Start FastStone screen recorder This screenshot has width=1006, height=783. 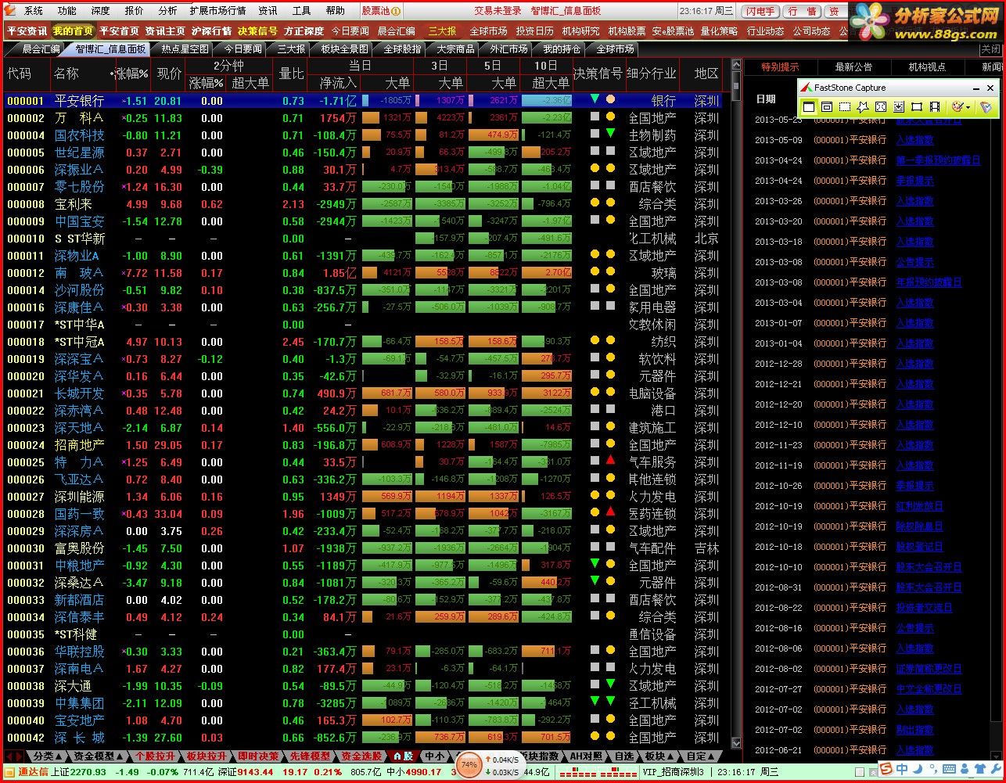(935, 107)
